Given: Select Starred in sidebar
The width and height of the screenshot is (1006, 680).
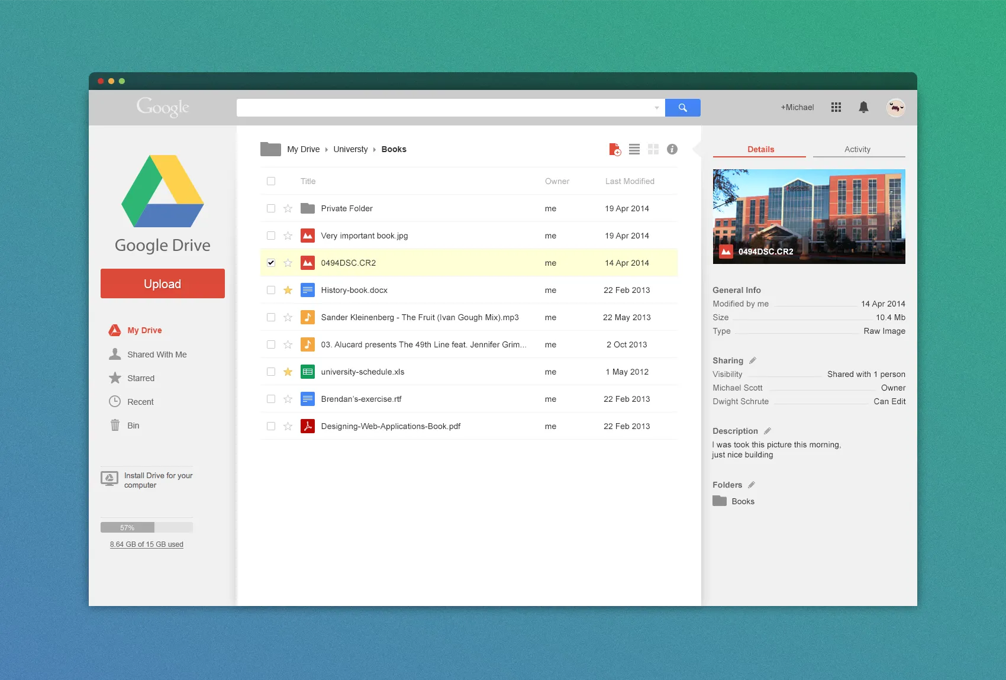Looking at the screenshot, I should pos(141,378).
